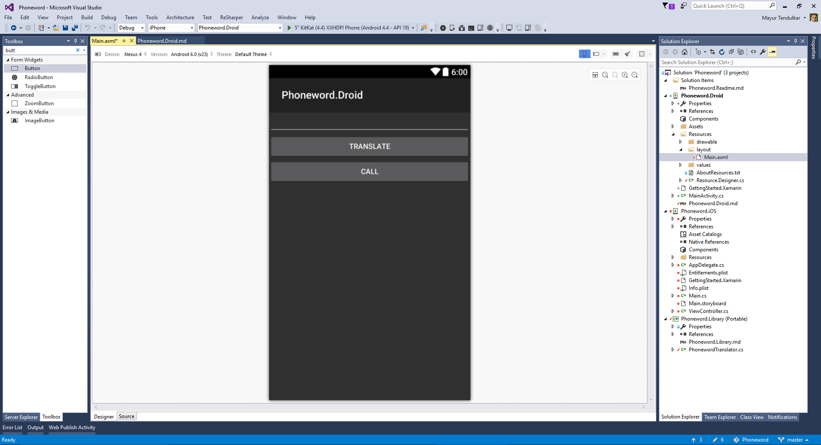The height and width of the screenshot is (445, 821).
Task: Select MainActivity.cs in Solution Explorer
Action: click(706, 196)
